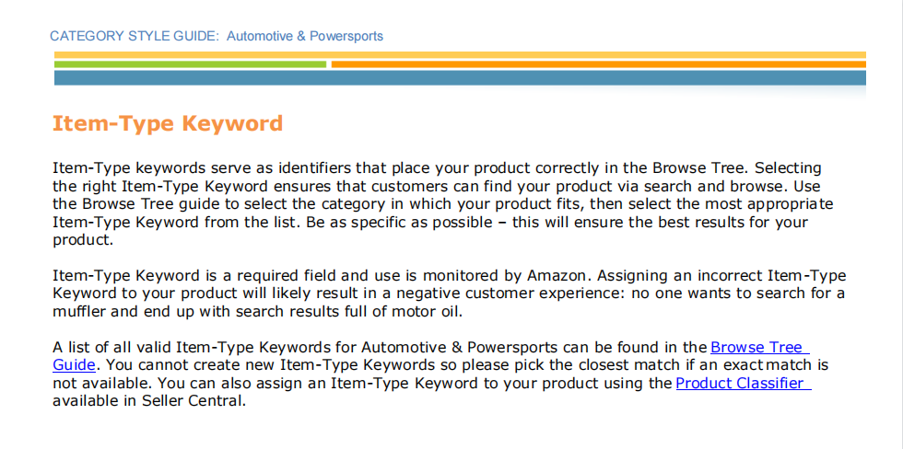Screen dimensions: 903x449
Task: Click the word muffler in the text
Action: pyautogui.click(x=76, y=312)
